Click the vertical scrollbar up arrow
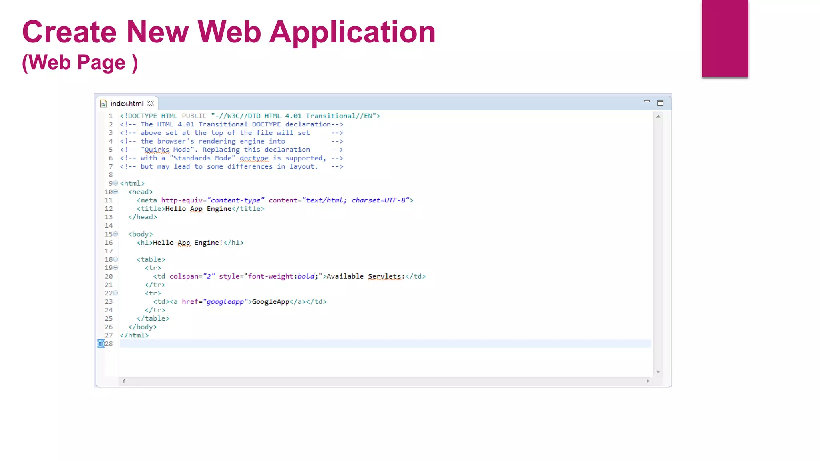The width and height of the screenshot is (820, 461). tap(658, 116)
